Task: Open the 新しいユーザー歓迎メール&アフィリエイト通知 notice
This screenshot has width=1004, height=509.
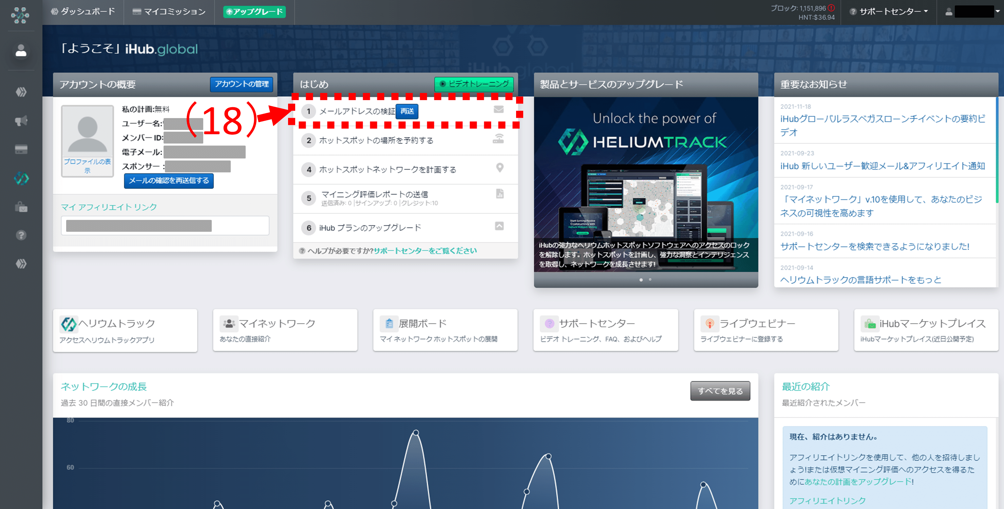Action: coord(883,166)
